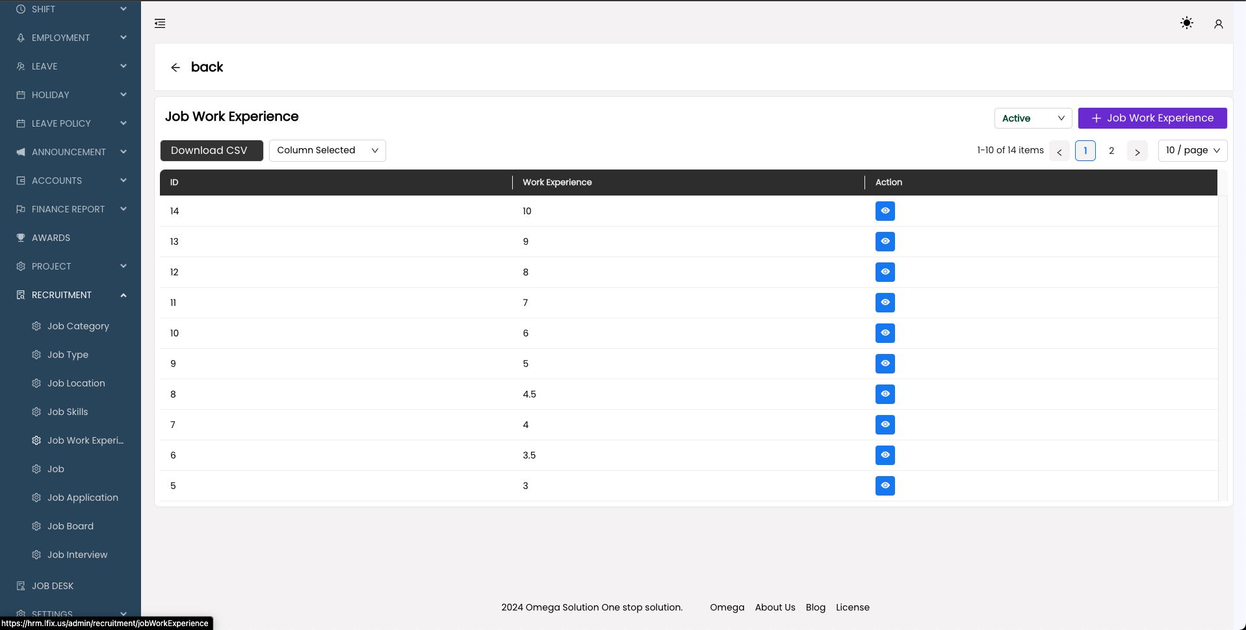Open the Column Selected dropdown
The image size is (1246, 630).
(x=327, y=151)
